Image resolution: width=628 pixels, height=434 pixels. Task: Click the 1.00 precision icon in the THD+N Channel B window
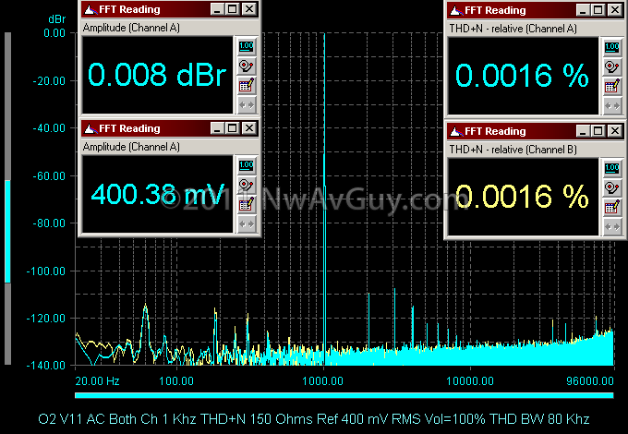612,169
